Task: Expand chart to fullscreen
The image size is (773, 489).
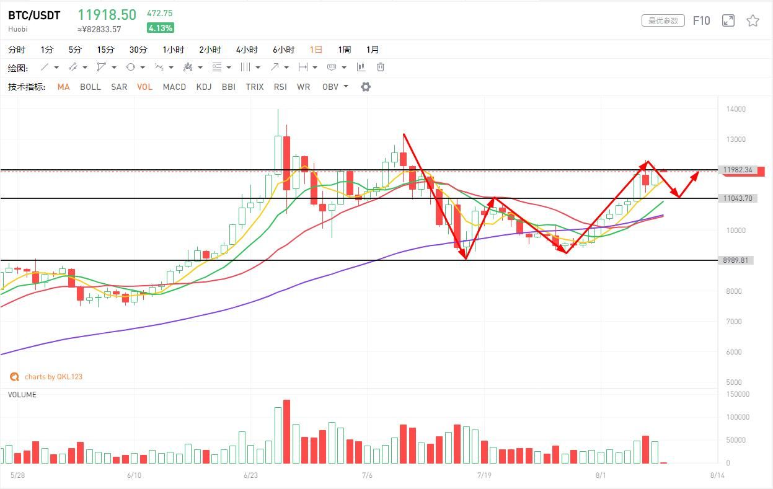Action: pyautogui.click(x=728, y=20)
